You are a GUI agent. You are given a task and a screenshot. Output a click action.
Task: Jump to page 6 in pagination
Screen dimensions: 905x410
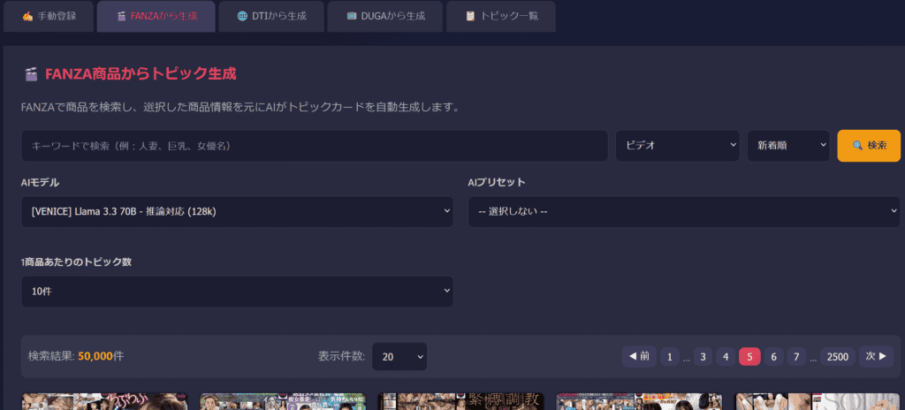pos(773,356)
